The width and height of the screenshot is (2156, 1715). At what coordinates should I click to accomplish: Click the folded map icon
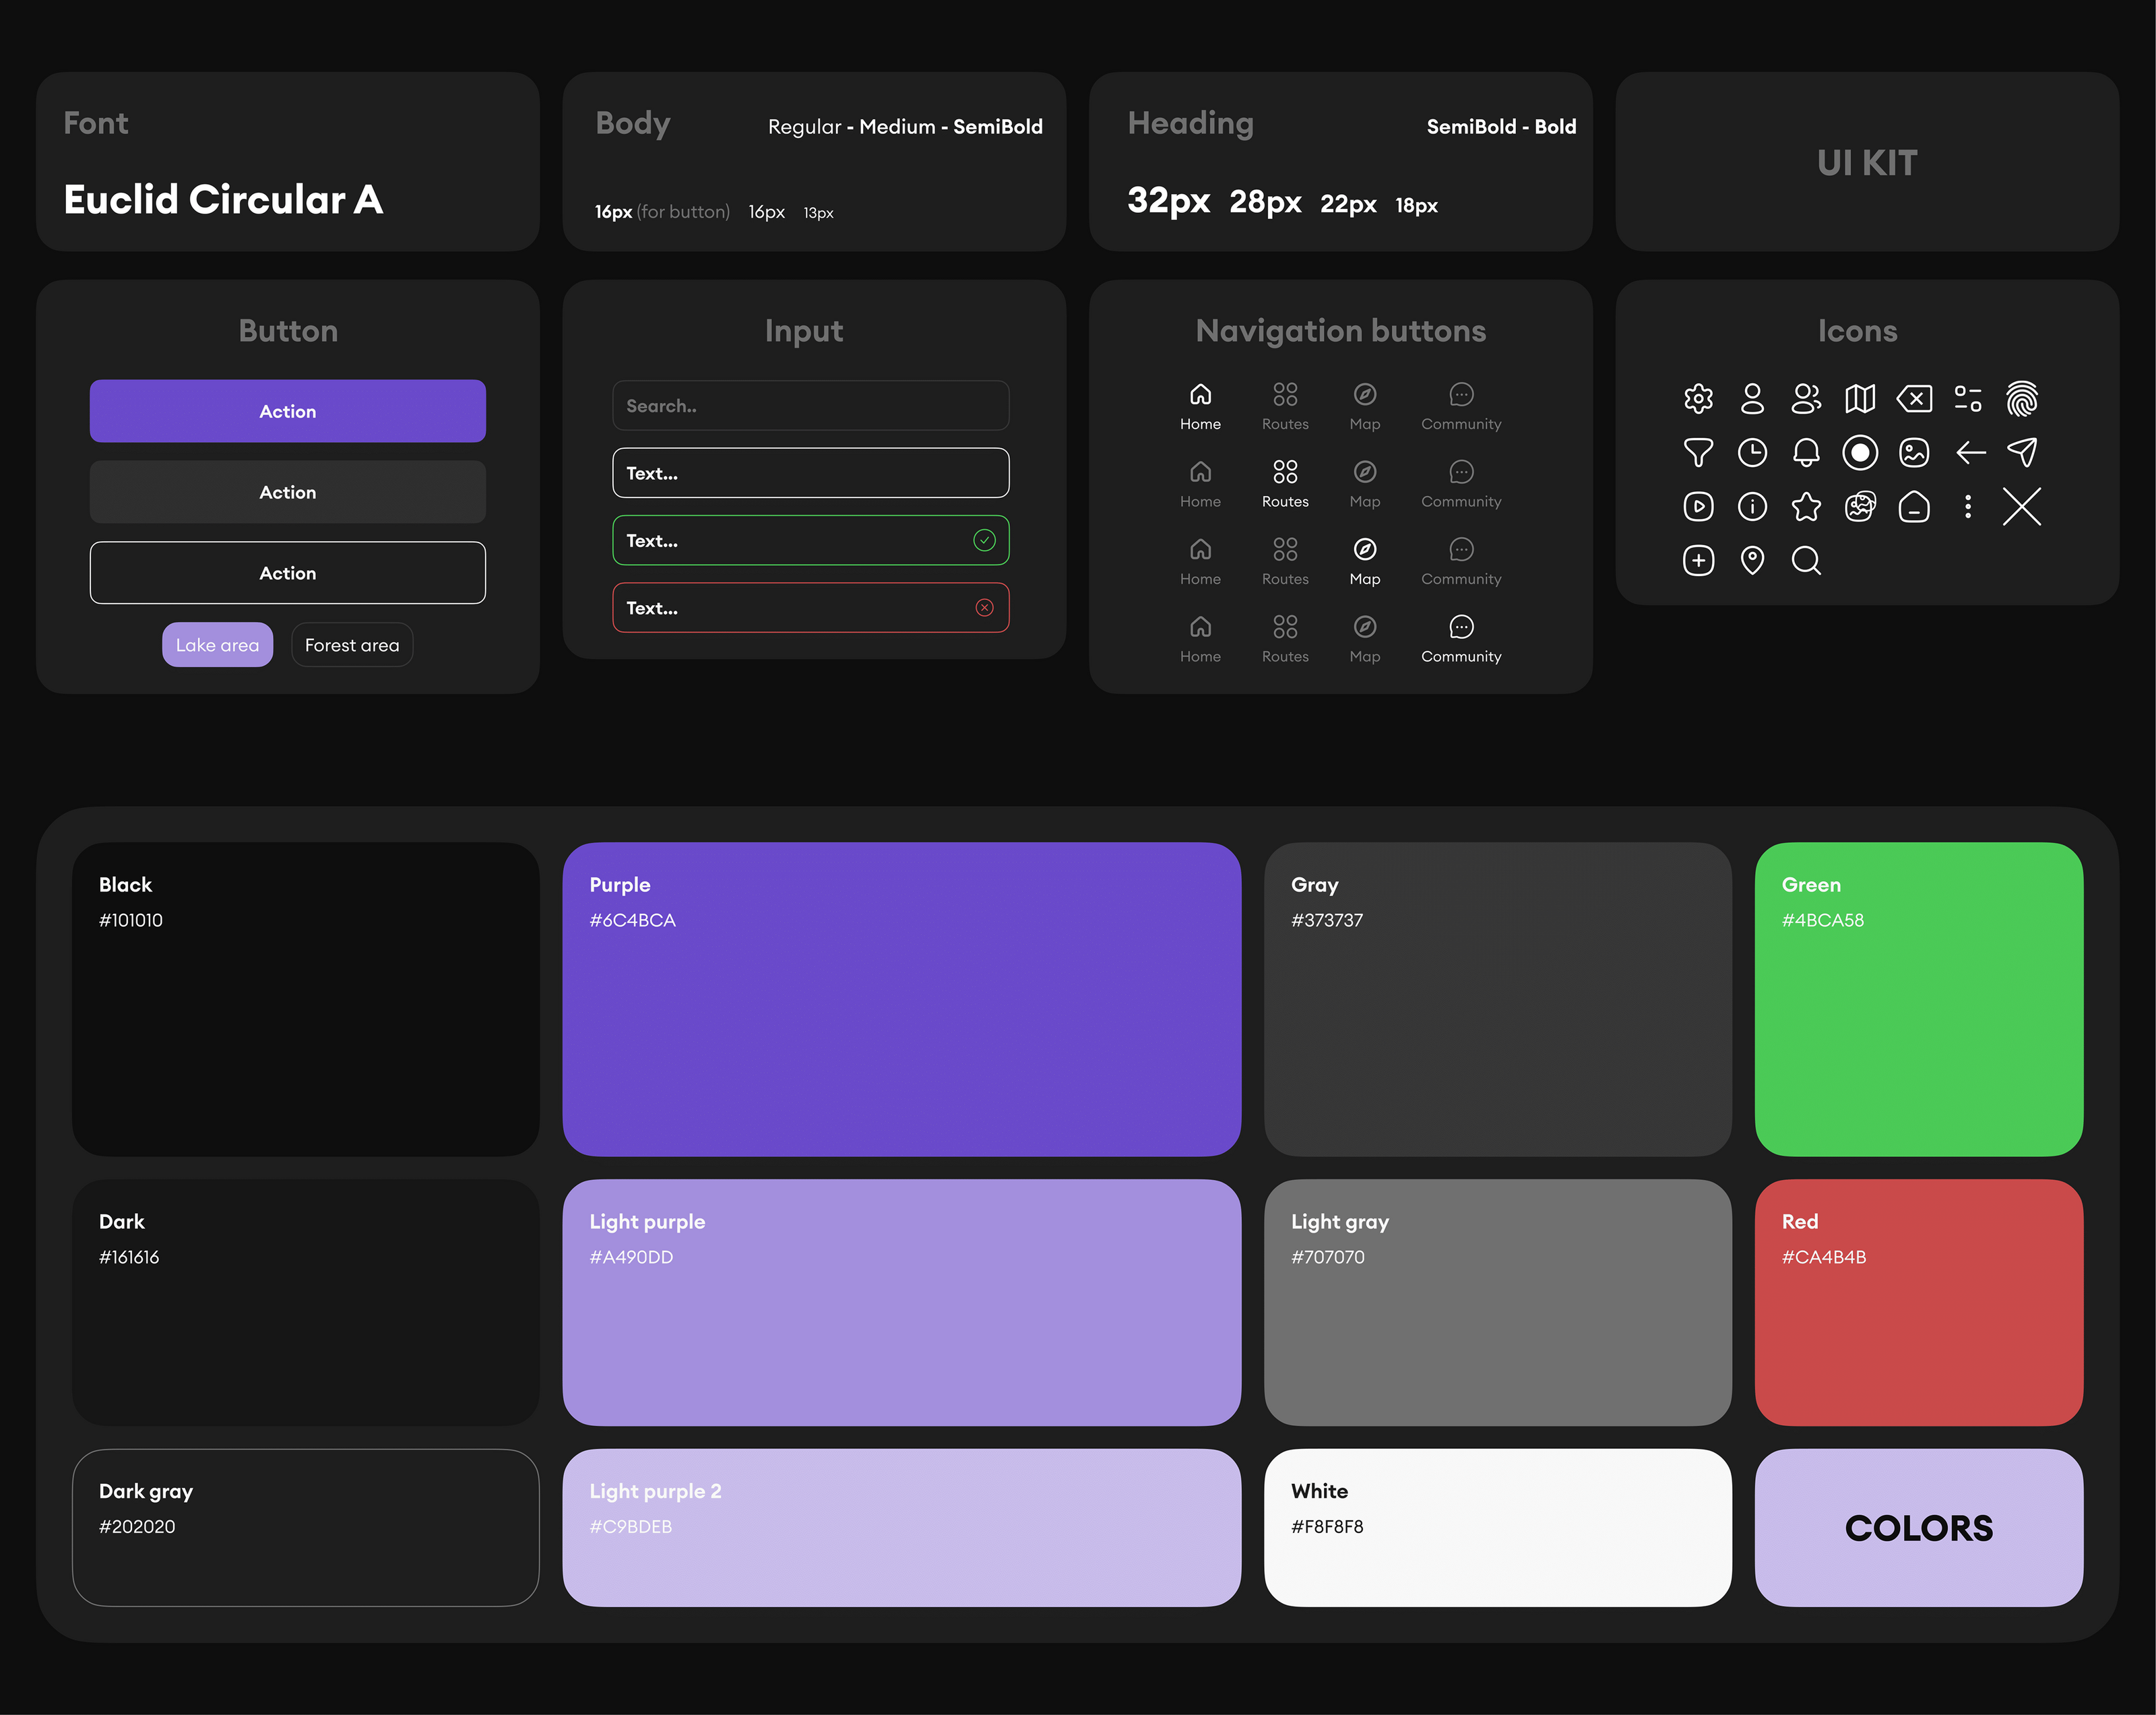point(1860,399)
